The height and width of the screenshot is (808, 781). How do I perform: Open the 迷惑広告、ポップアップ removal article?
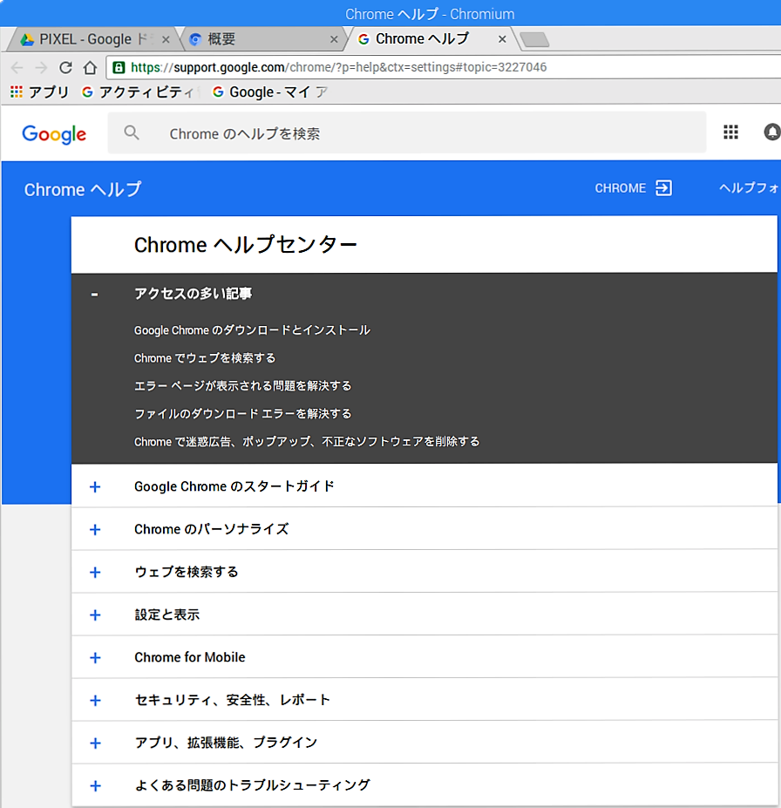point(307,442)
